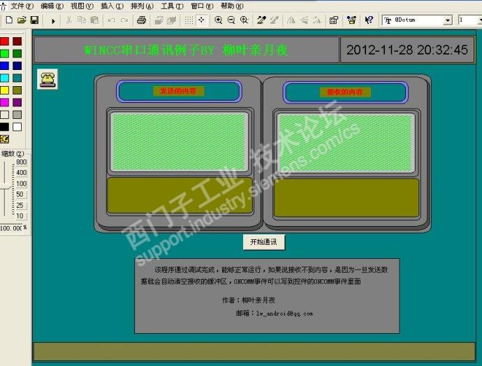Open the 视图 menu
This screenshot has height=366, width=482.
click(82, 6)
